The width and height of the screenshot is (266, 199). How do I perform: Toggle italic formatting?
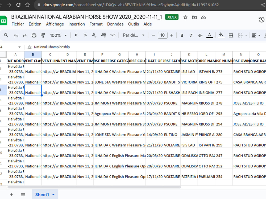pyautogui.click(x=191, y=35)
